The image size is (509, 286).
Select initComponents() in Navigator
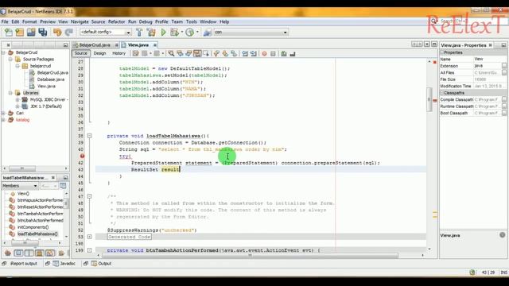pos(33,227)
